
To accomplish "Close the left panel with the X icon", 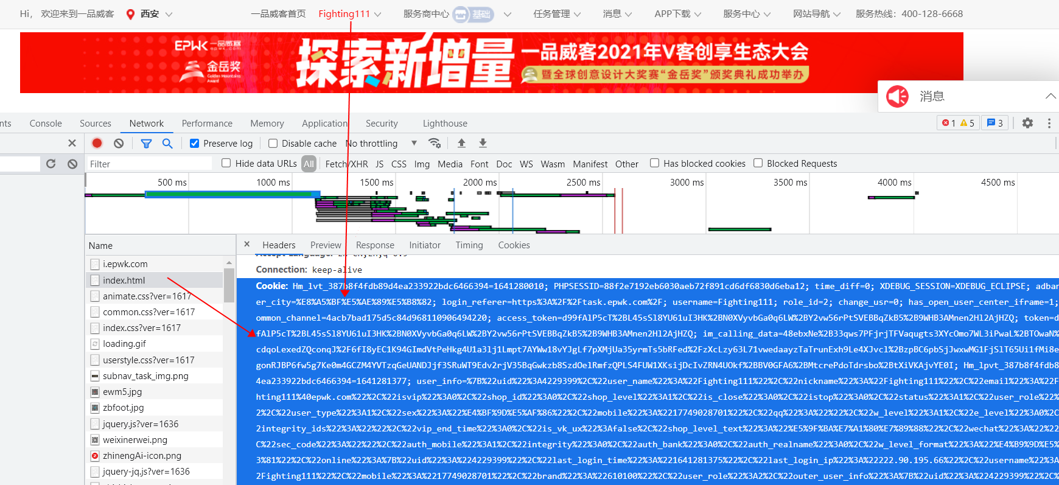I will 72,143.
